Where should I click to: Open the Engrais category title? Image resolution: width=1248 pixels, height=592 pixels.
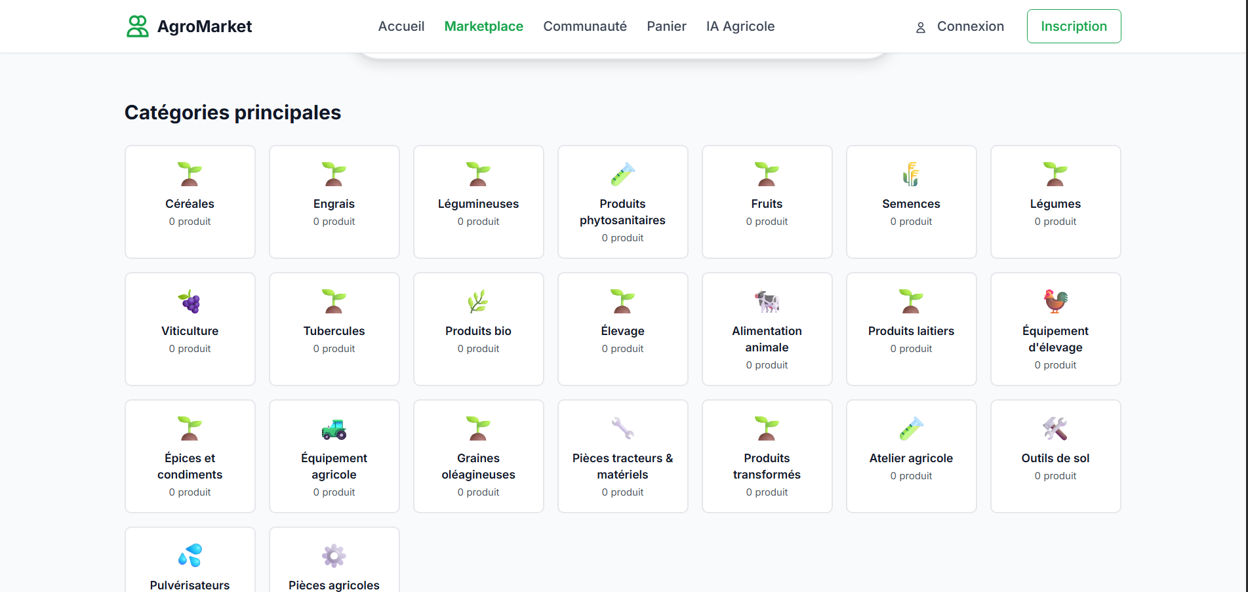tap(334, 204)
